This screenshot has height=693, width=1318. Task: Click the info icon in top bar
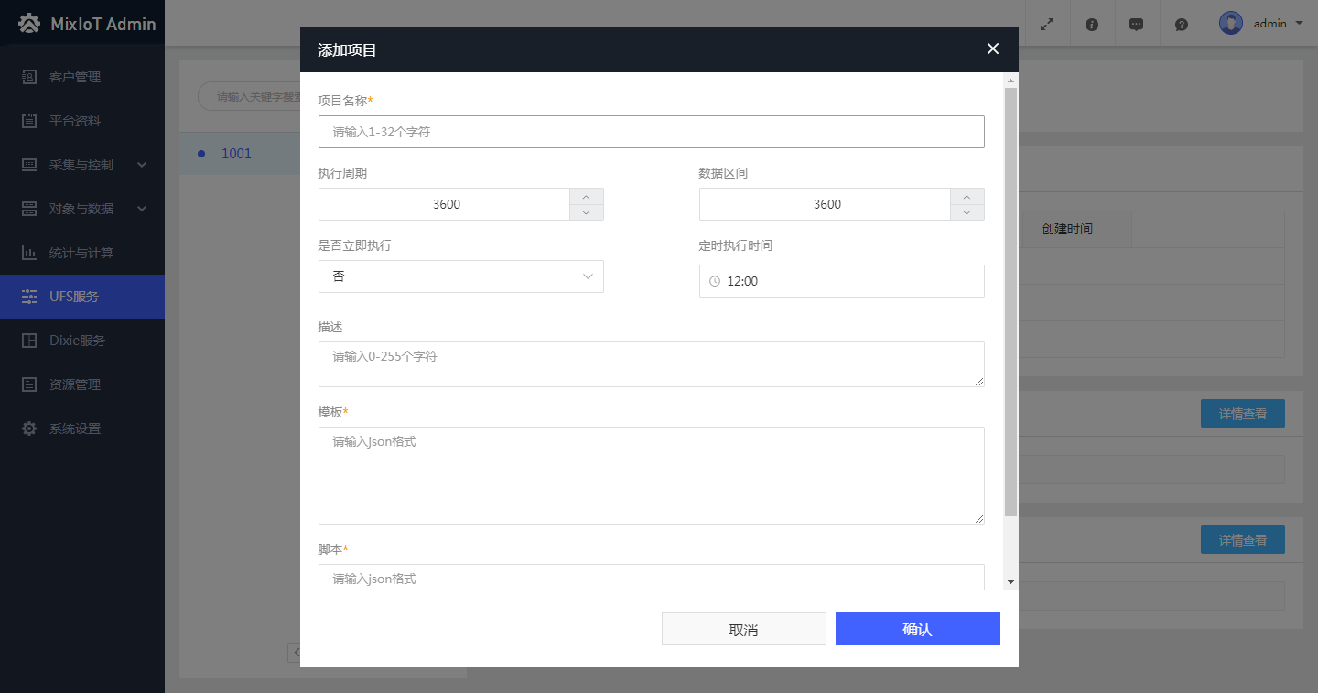pyautogui.click(x=1092, y=25)
